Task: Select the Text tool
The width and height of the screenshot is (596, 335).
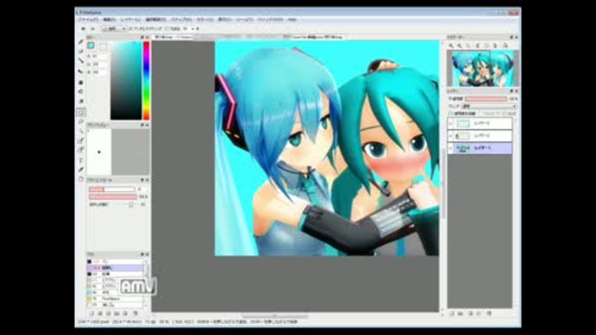Action: point(81,160)
